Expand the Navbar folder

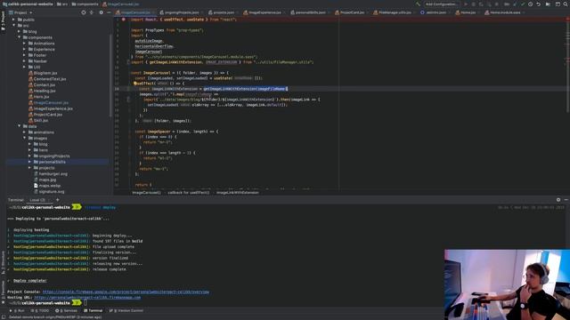click(x=24, y=61)
